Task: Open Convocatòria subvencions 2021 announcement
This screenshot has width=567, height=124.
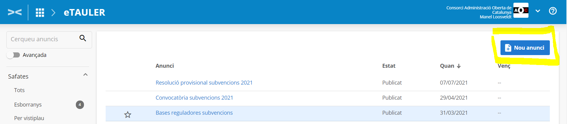Action: 194,98
